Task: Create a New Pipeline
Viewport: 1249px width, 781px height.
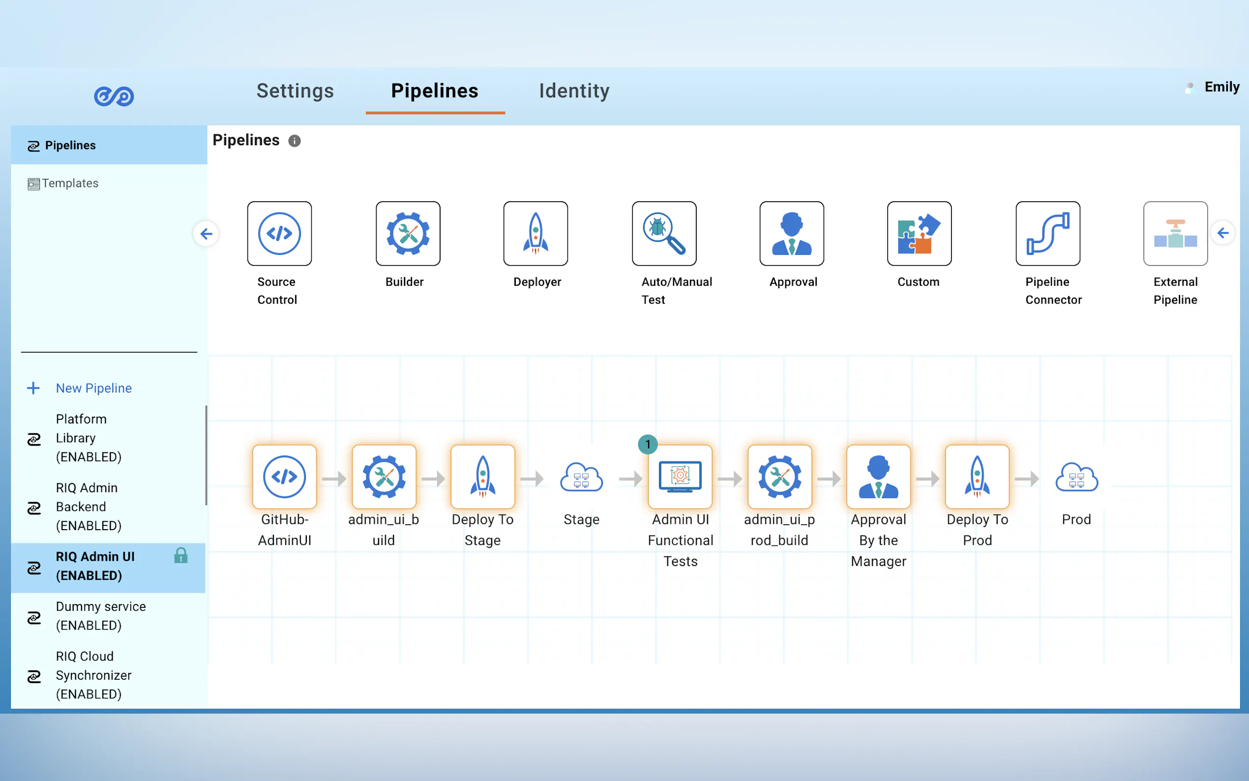Action: click(93, 388)
